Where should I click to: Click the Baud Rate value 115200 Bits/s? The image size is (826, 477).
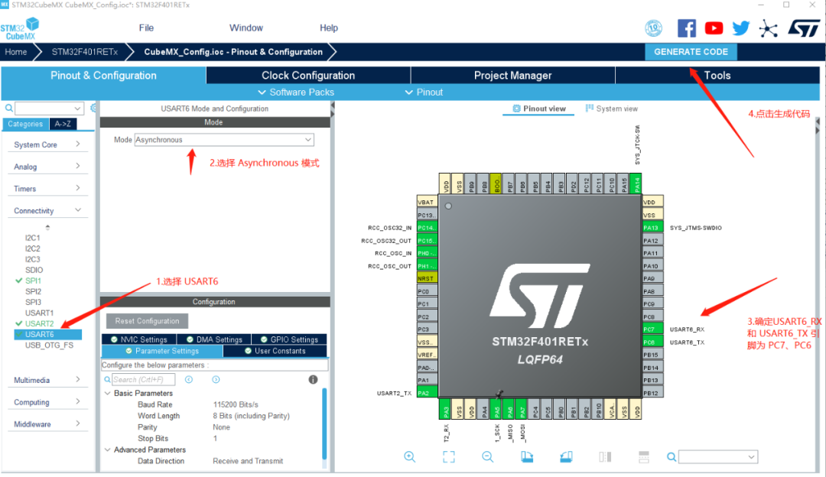236,405
